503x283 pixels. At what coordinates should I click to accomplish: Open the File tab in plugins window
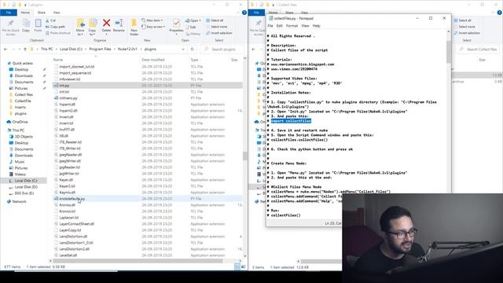pyautogui.click(x=9, y=13)
